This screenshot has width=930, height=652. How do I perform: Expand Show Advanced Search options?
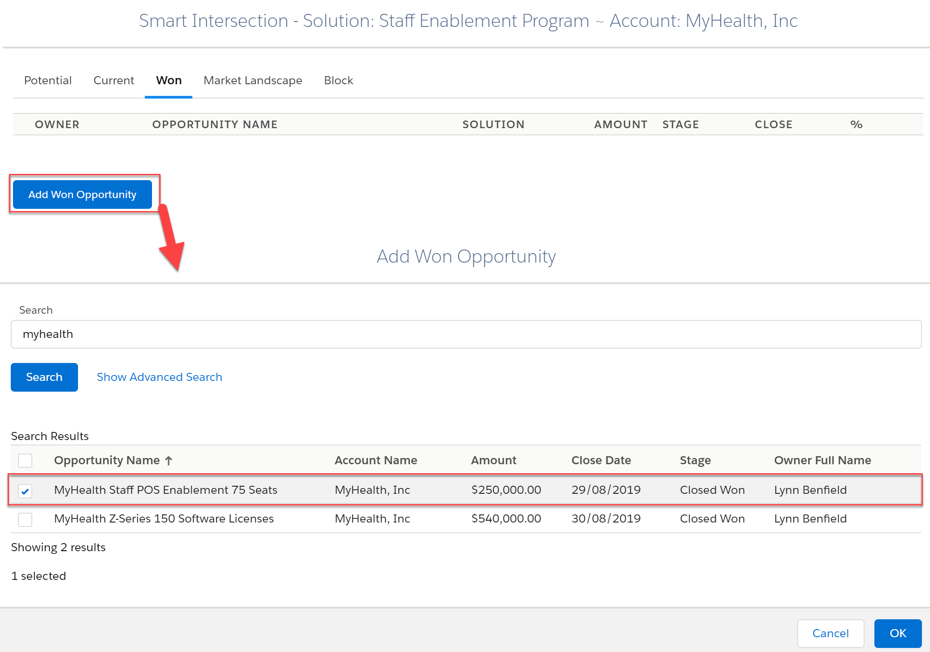tap(160, 377)
